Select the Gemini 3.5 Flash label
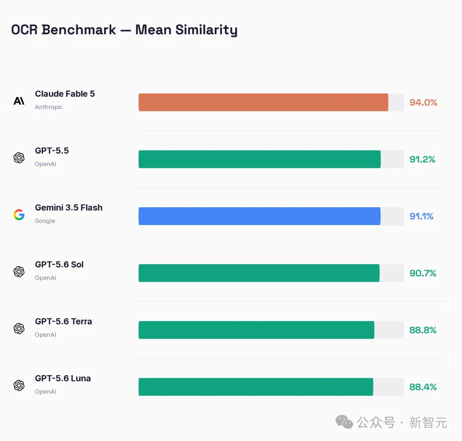Image resolution: width=462 pixels, height=441 pixels. pos(68,208)
